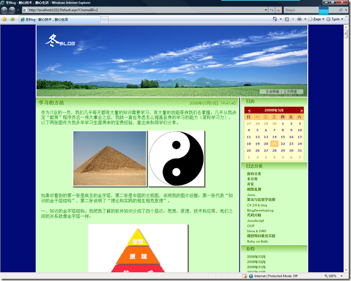Expand the Home button dropdown arrow
The height and width of the screenshot is (281, 351).
tap(281, 19)
